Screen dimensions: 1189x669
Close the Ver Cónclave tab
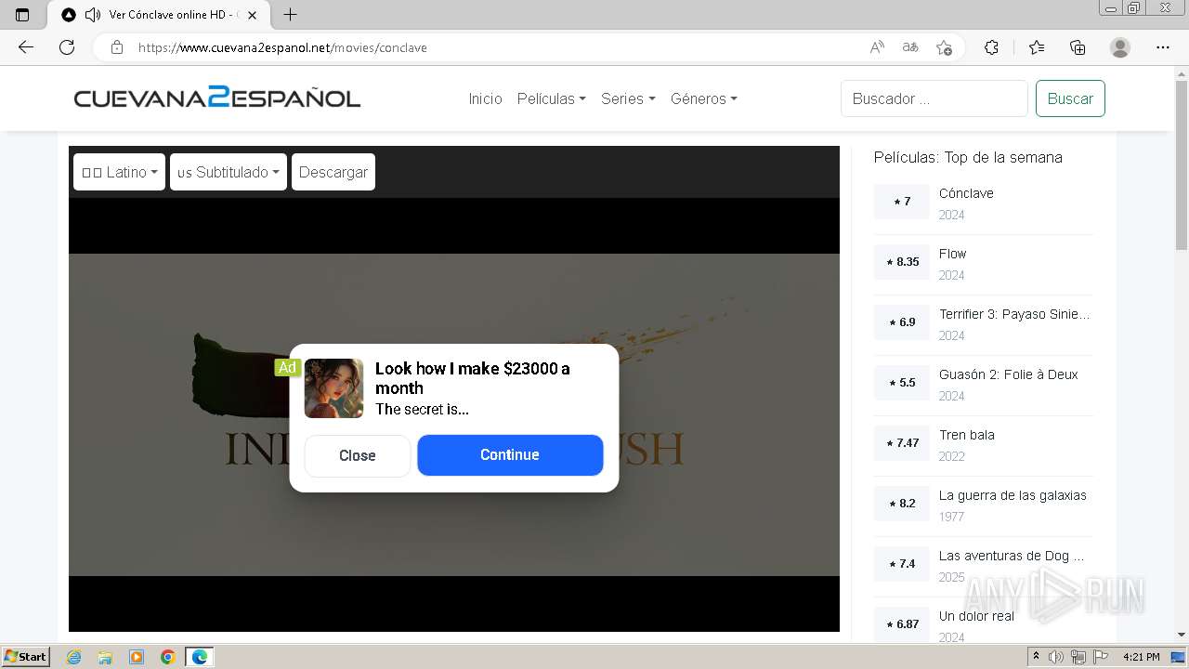point(252,15)
